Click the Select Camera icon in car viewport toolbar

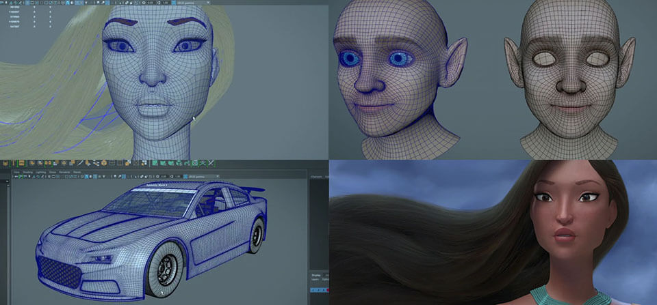click(16, 177)
